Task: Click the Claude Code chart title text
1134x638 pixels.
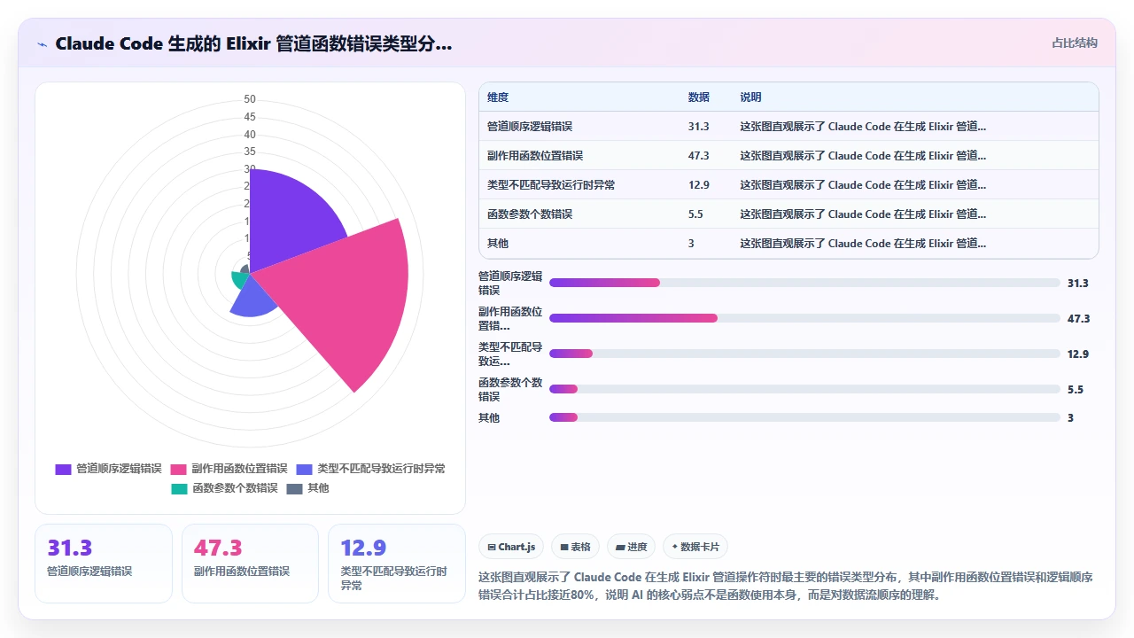Action: click(253, 43)
